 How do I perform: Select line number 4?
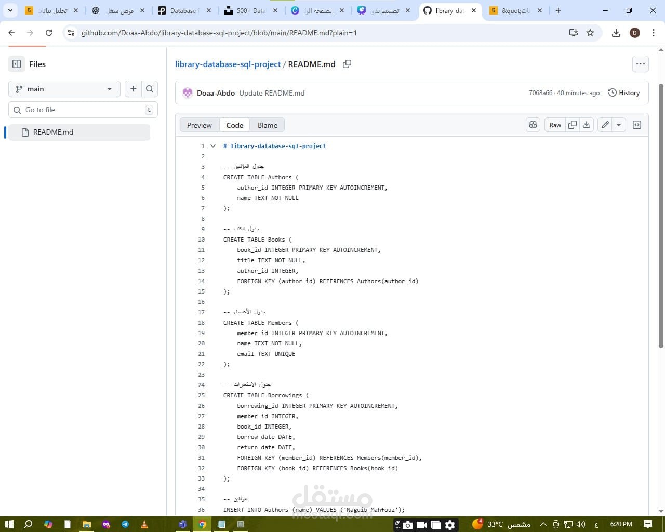203,177
